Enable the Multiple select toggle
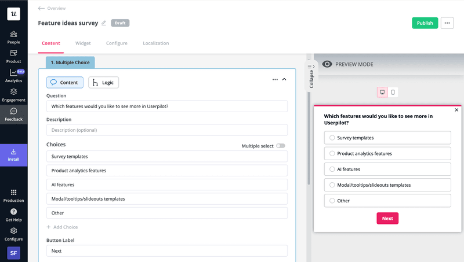This screenshot has width=464, height=262. click(x=281, y=146)
